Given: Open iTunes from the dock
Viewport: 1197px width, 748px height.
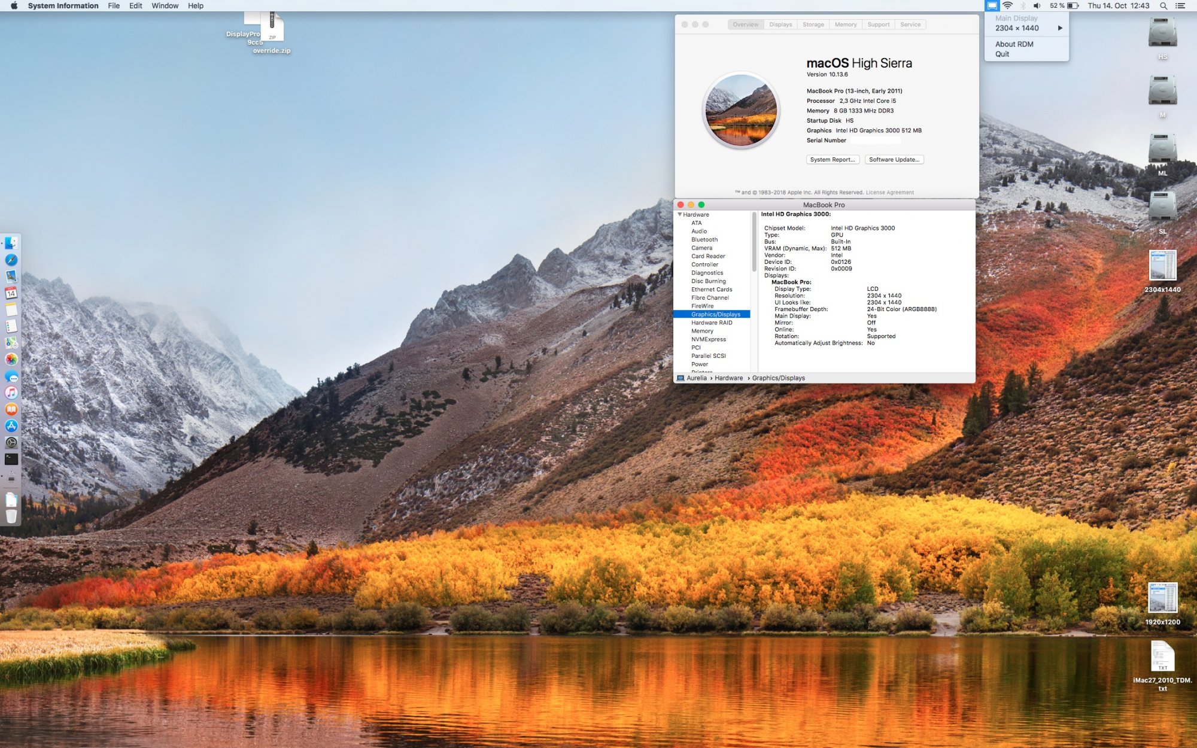Looking at the screenshot, I should [x=11, y=393].
